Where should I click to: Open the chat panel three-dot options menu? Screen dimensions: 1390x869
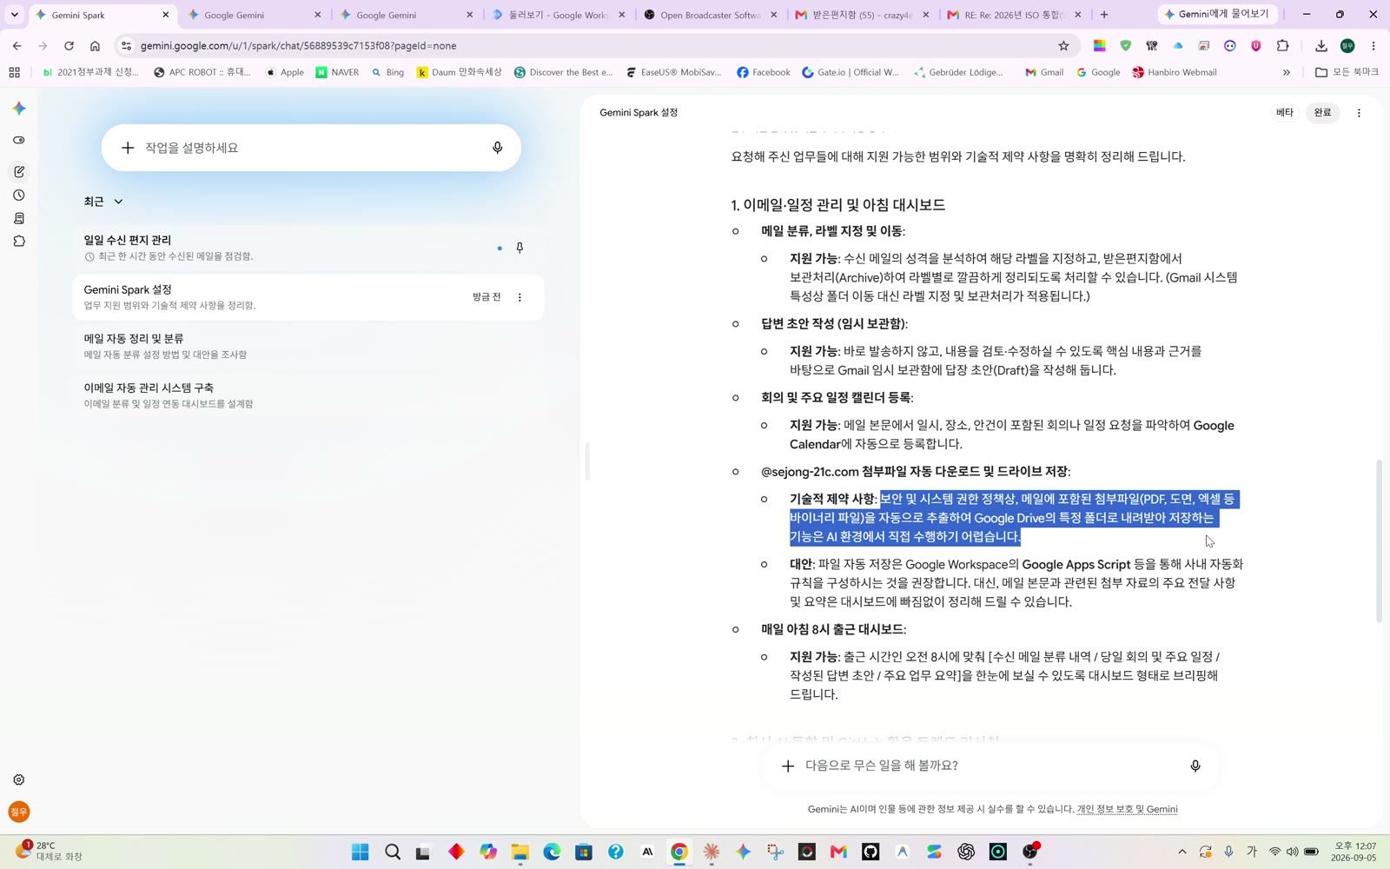click(1359, 112)
